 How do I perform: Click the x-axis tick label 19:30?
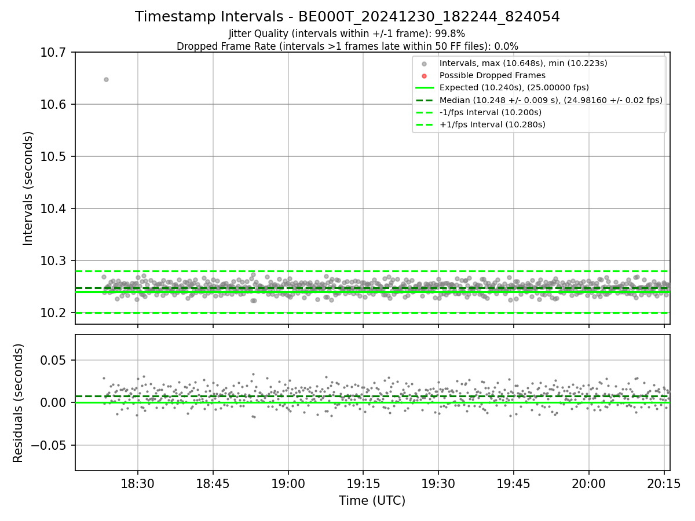pos(439,484)
